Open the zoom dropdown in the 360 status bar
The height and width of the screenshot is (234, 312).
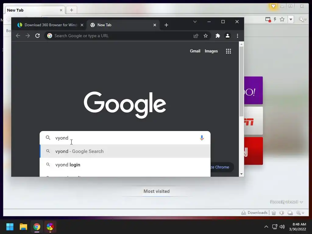pyautogui.click(x=300, y=213)
